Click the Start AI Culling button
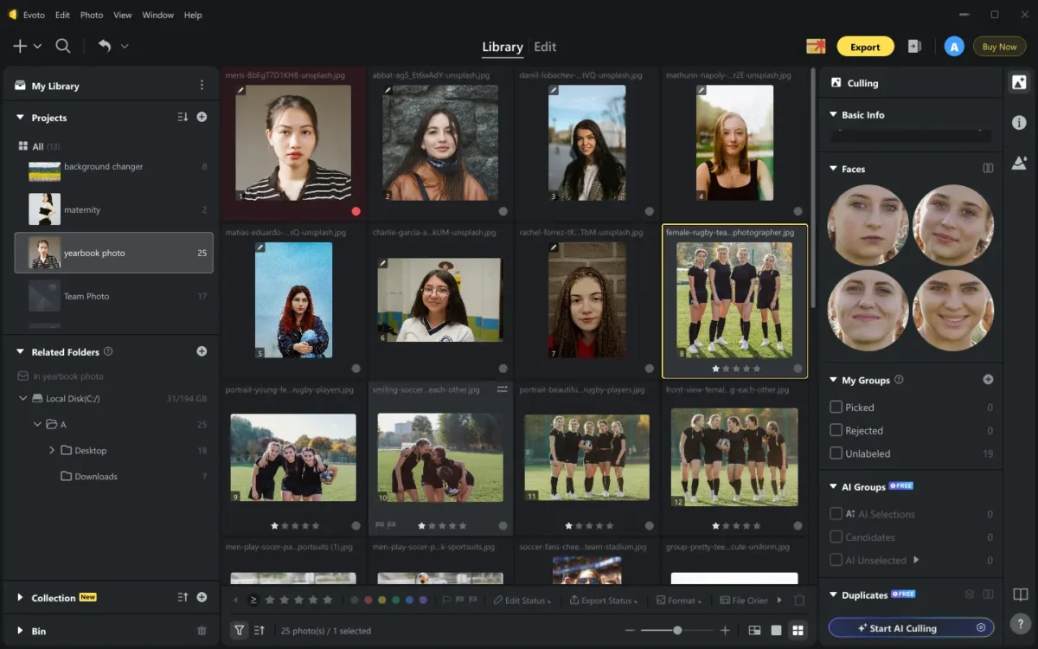Screen dimensions: 1038x649 tap(911, 628)
